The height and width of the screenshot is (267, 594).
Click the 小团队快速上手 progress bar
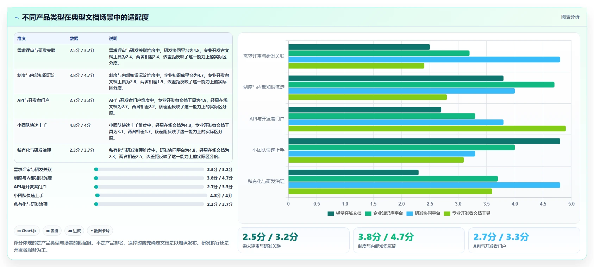coord(151,195)
